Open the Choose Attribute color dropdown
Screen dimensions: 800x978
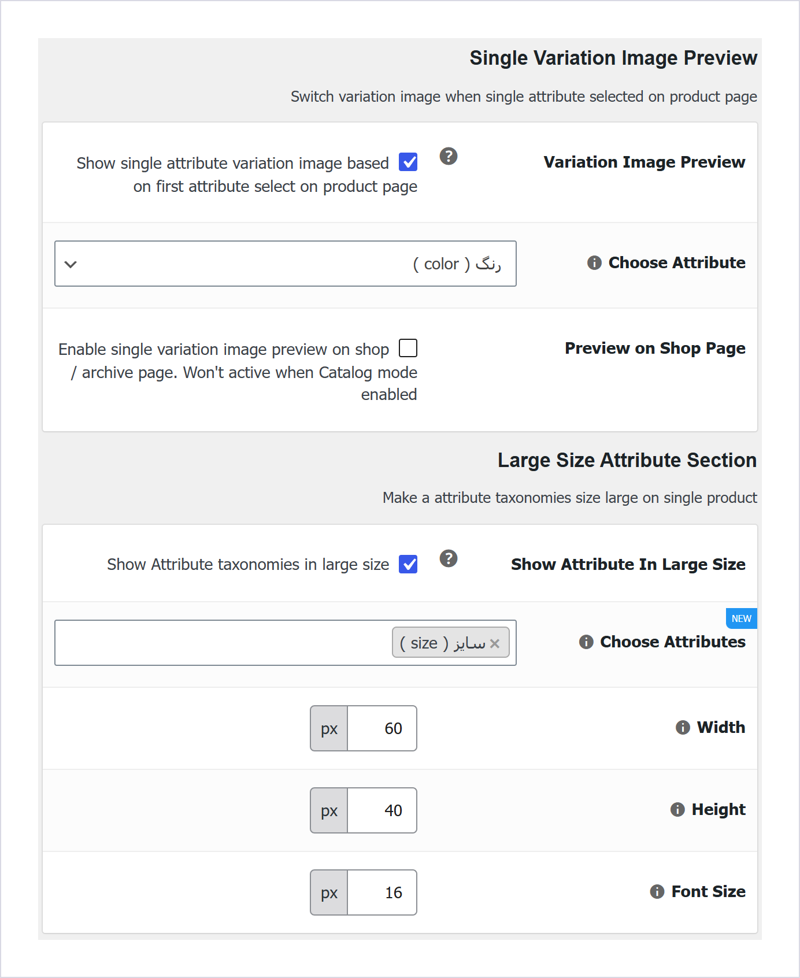click(x=286, y=264)
